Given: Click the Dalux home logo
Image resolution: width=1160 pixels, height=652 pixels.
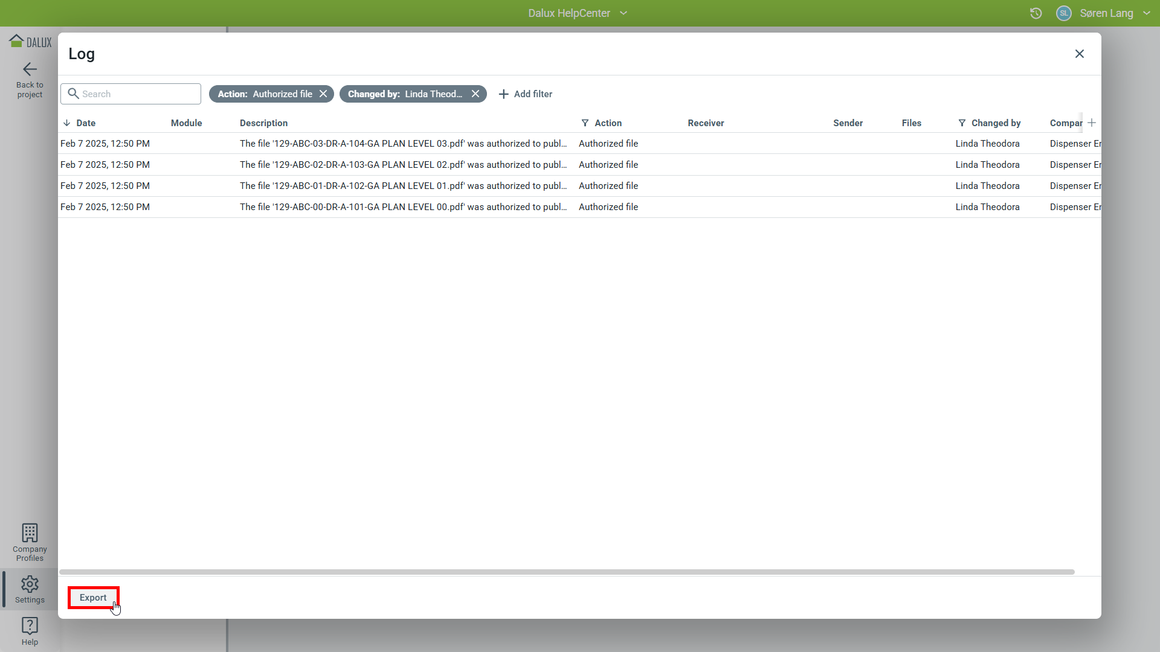Looking at the screenshot, I should coord(30,41).
